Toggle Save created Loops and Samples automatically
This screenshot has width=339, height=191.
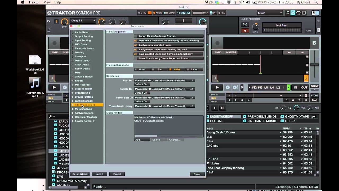tap(136, 54)
